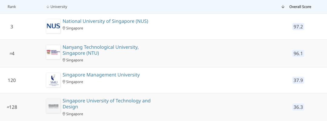Sort by University column arrow
This screenshot has width=327, height=121.
point(48,7)
